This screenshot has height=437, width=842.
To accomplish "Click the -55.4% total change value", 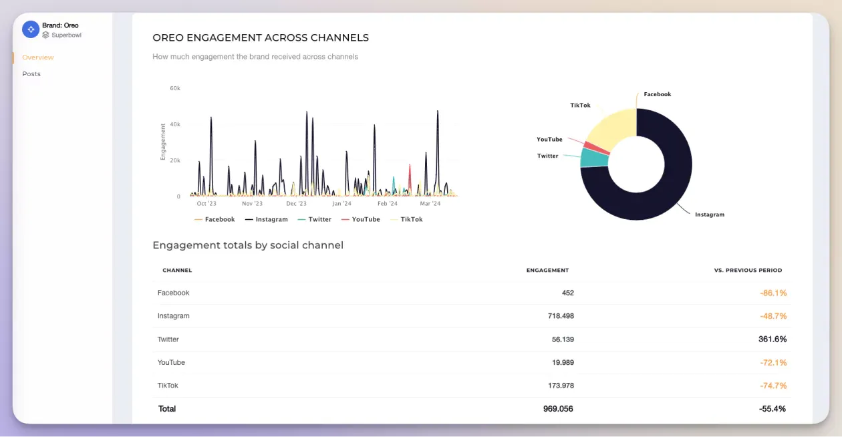I will tap(772, 409).
